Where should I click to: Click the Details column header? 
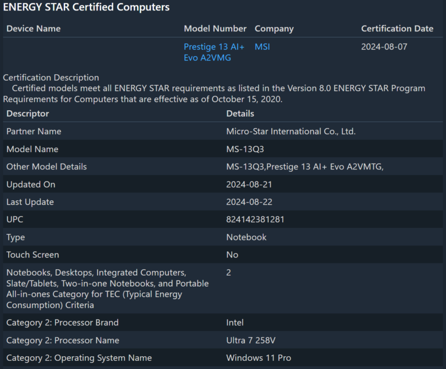coord(240,114)
